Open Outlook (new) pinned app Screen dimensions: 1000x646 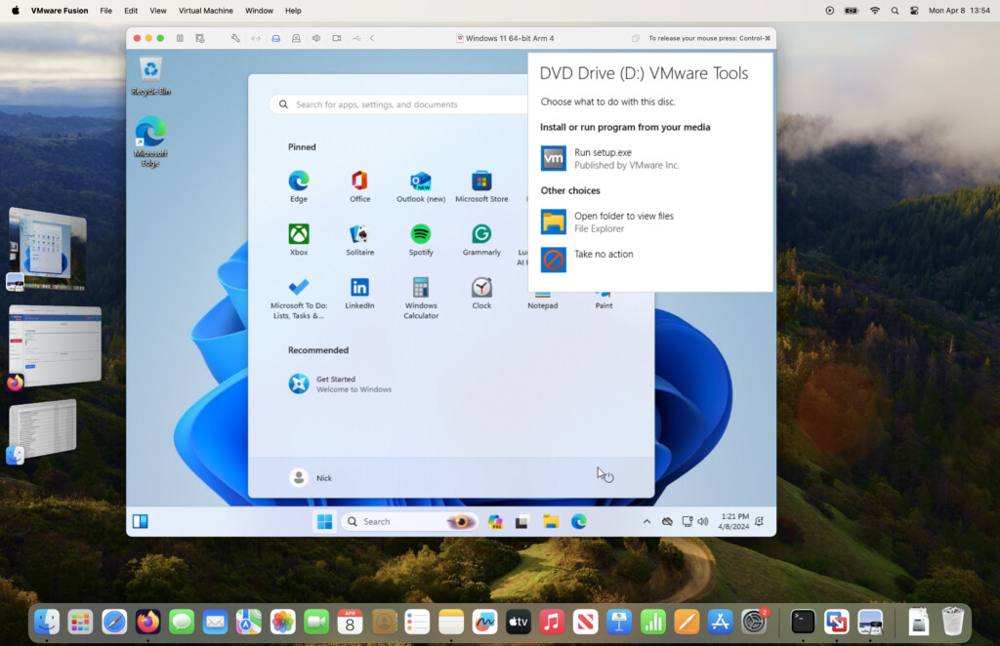pos(421,186)
